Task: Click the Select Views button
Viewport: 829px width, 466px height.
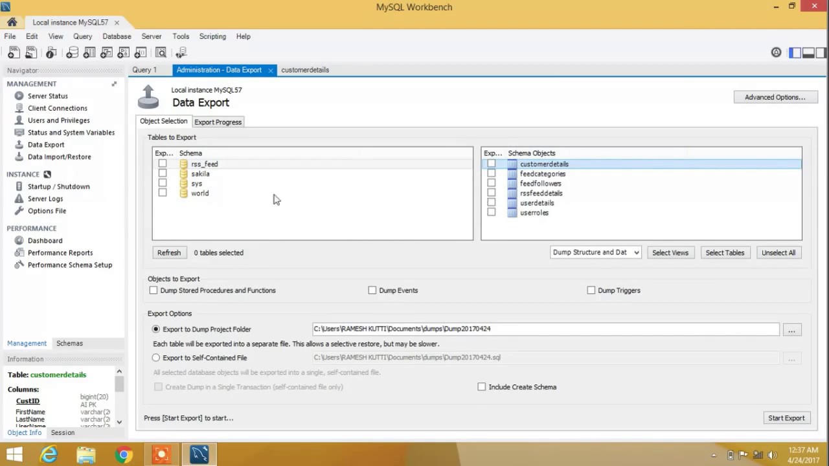Action: [x=670, y=253]
